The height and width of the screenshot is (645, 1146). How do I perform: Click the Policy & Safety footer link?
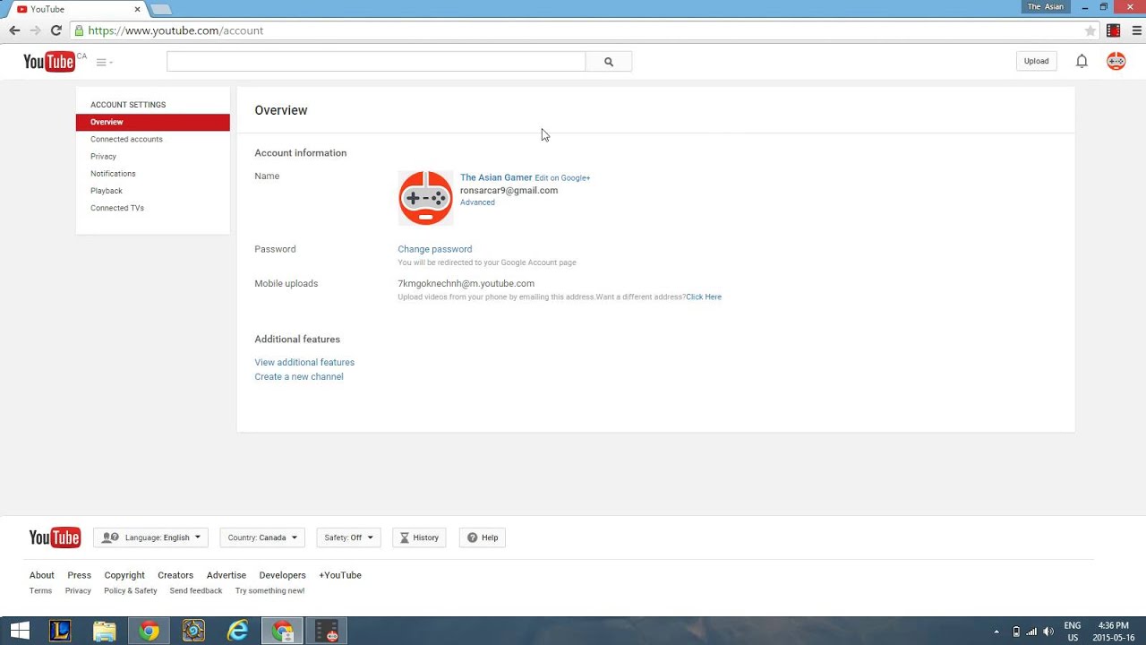tap(131, 590)
